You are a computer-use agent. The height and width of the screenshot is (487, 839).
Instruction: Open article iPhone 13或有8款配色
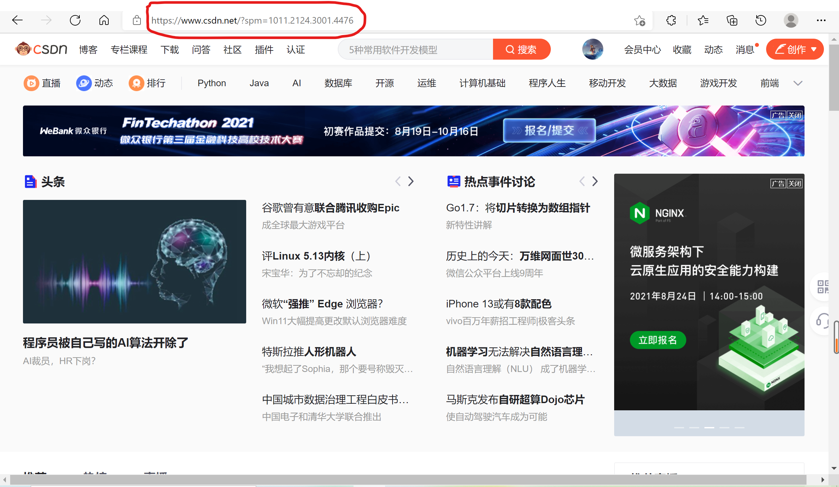(x=499, y=304)
